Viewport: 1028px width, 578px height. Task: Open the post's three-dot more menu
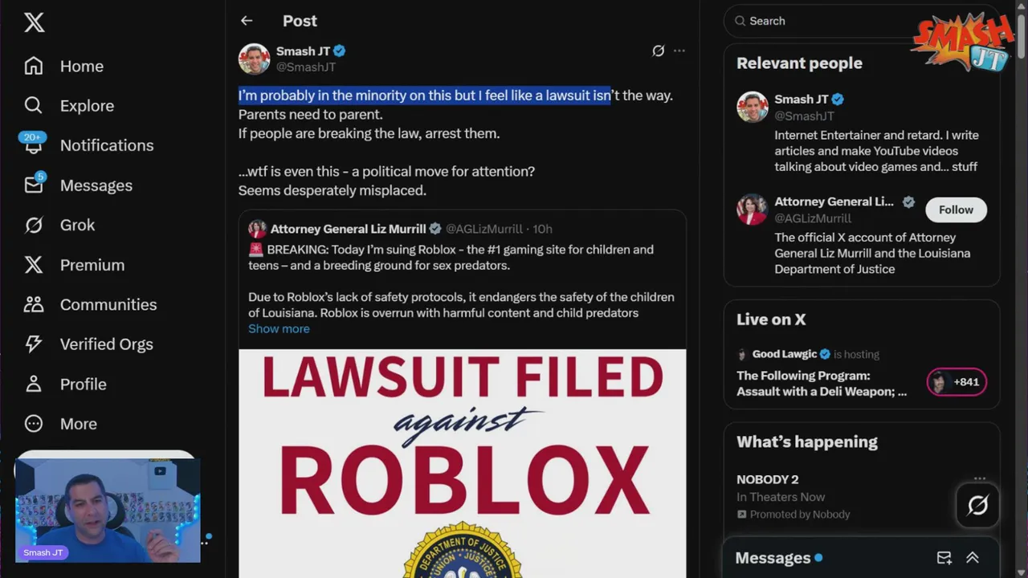point(679,51)
